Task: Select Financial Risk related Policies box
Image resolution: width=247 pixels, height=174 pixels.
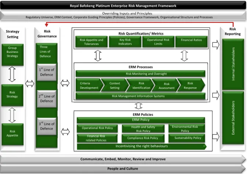Action: point(97,138)
